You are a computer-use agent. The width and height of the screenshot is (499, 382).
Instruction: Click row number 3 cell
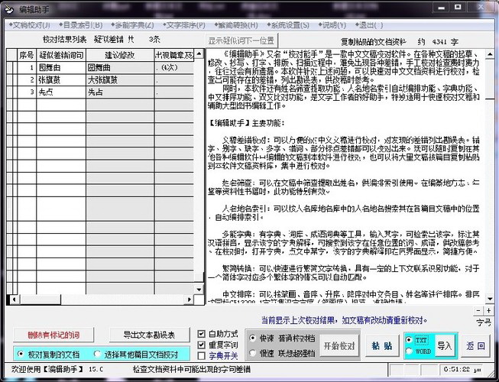[27, 92]
